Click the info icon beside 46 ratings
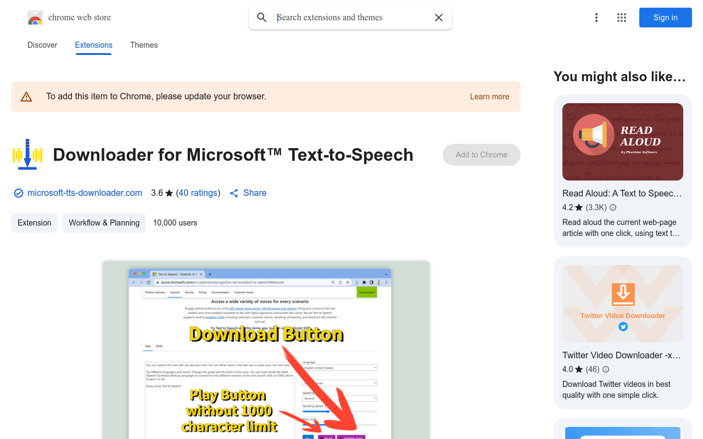703x439 pixels. coord(606,369)
